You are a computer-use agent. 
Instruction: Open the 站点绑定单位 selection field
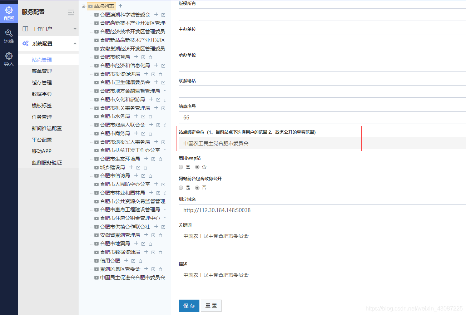coord(322,143)
